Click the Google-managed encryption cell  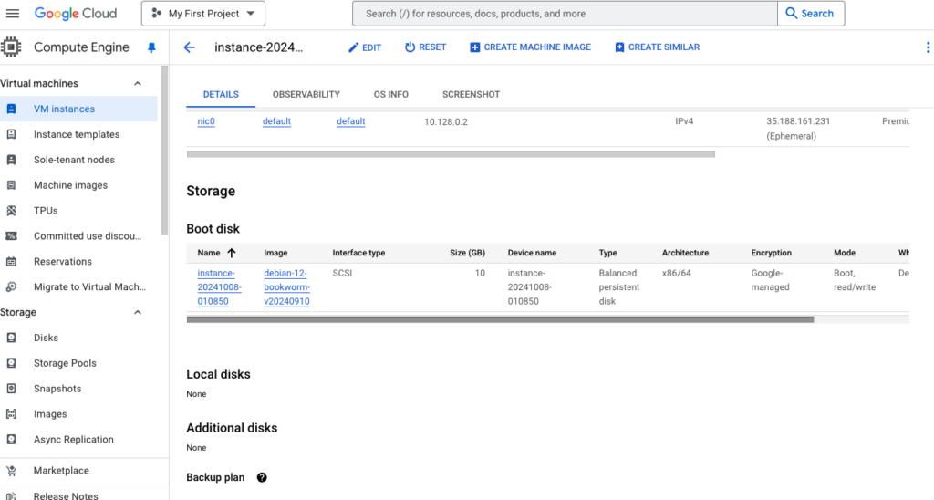[x=770, y=280]
